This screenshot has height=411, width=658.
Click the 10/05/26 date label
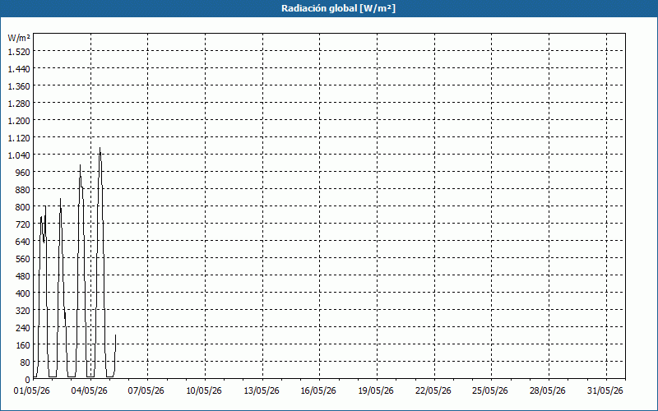pos(204,391)
